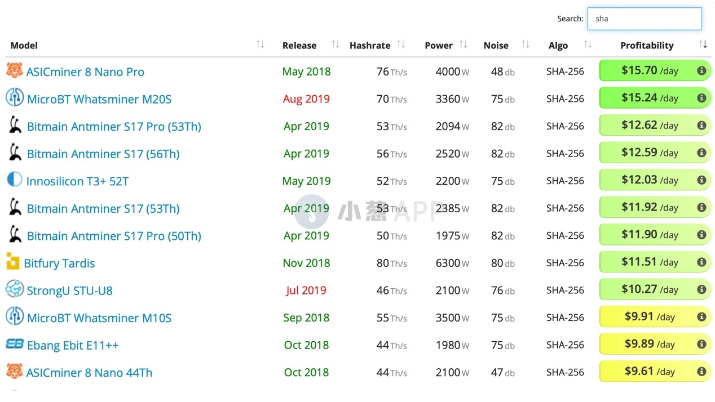The width and height of the screenshot is (715, 402).
Task: Click the 4000 W power value
Action: coord(452,72)
